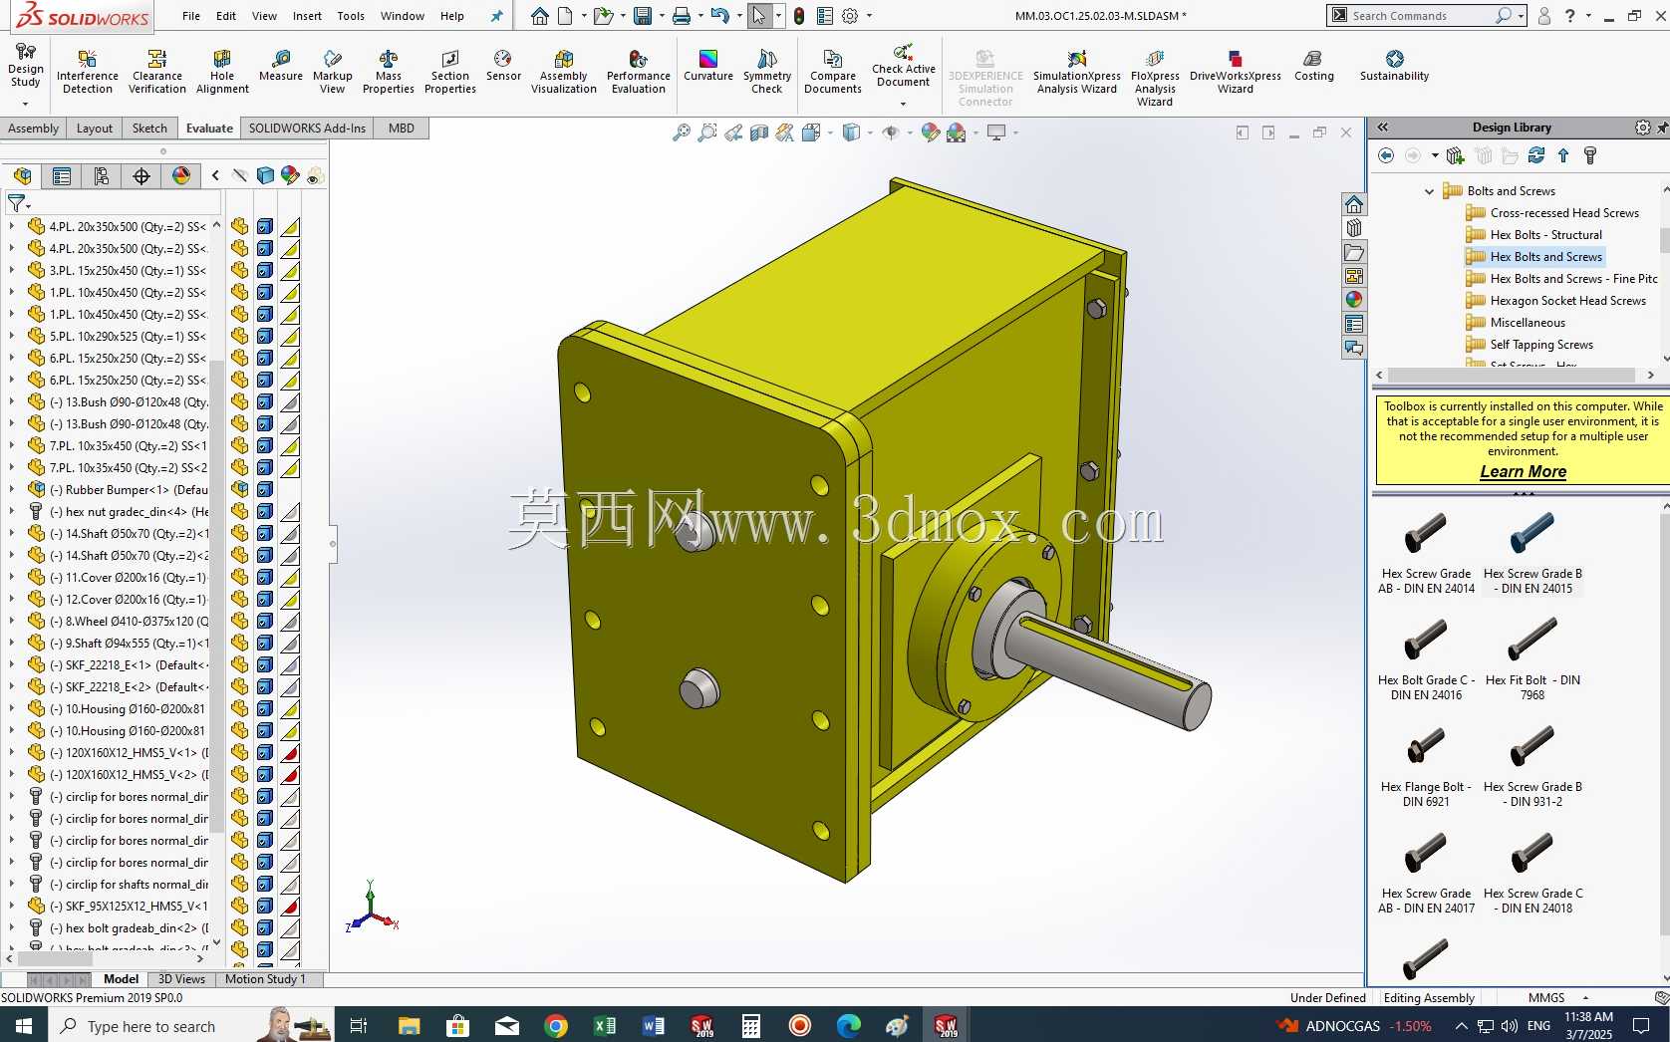Open Check Active Document dropdown
The width and height of the screenshot is (1670, 1042).
tap(904, 104)
